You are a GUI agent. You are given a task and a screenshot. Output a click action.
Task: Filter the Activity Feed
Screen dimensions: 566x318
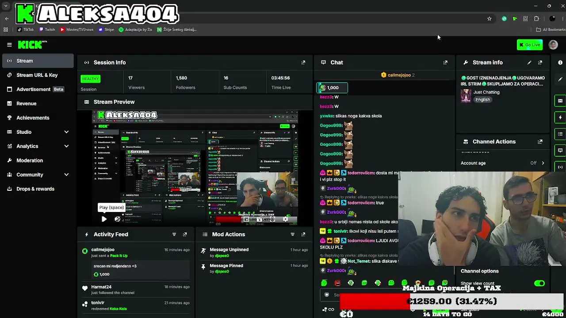coord(174,235)
